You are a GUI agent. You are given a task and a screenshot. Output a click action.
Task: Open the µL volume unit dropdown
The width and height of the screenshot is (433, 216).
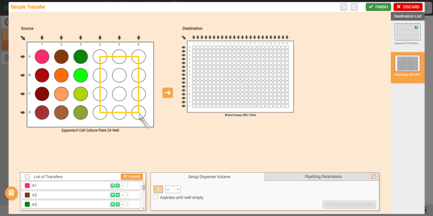tap(172, 190)
